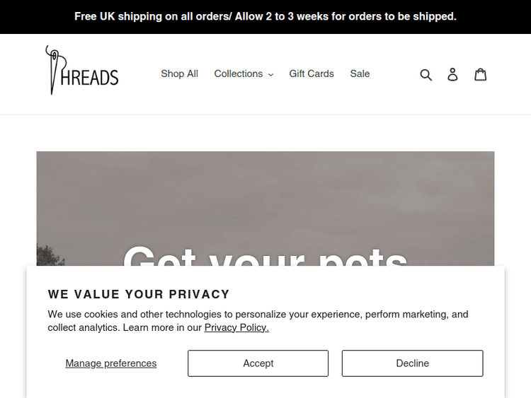Select the Sale navigation item
Image resolution: width=531 pixels, height=398 pixels.
[360, 74]
